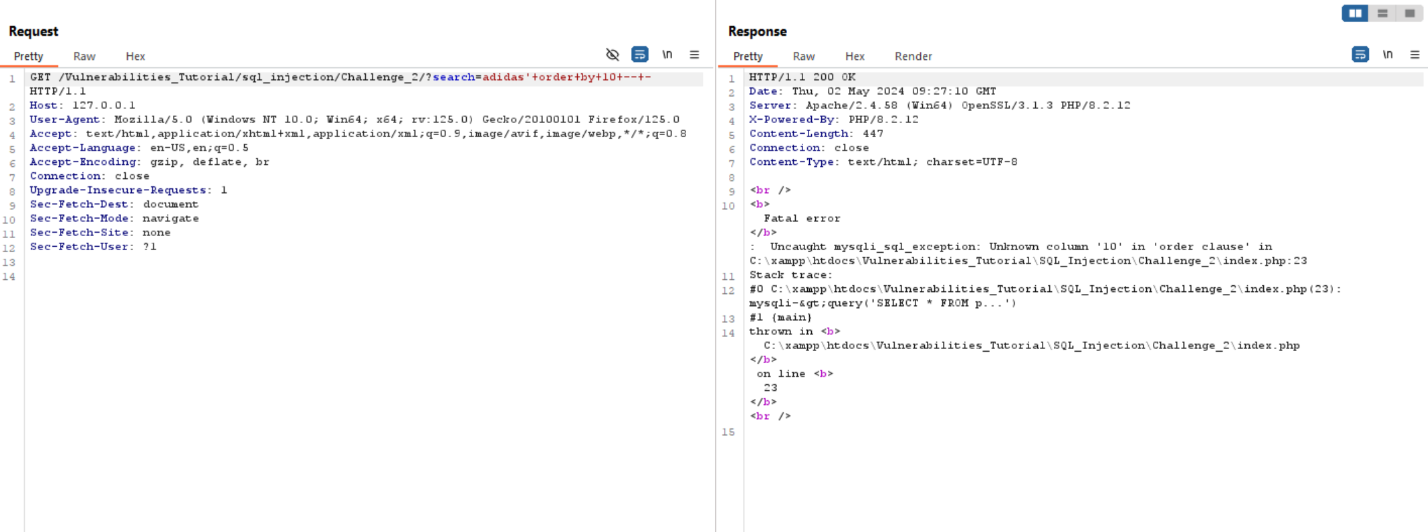Click the Sec-Fetch-Site header line
This screenshot has width=1428, height=532.
pyautogui.click(x=100, y=233)
